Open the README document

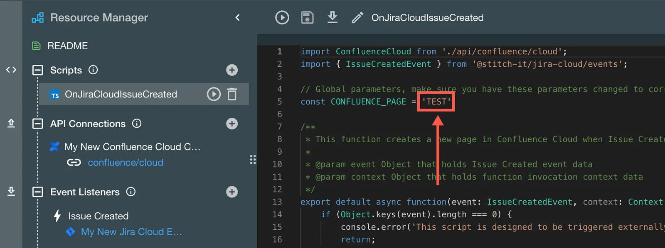(x=67, y=46)
